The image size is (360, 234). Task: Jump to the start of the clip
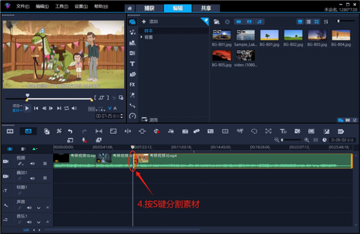click(x=36, y=108)
